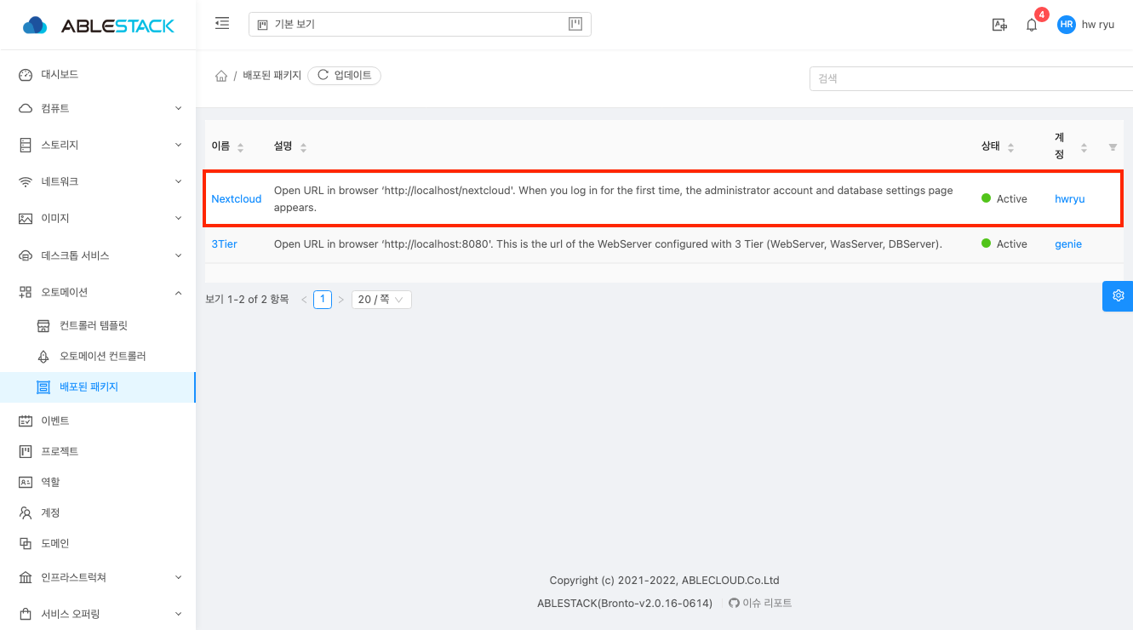This screenshot has height=630, width=1133.
Task: Expand the 스토리지 sidebar menu
Action: tap(98, 146)
